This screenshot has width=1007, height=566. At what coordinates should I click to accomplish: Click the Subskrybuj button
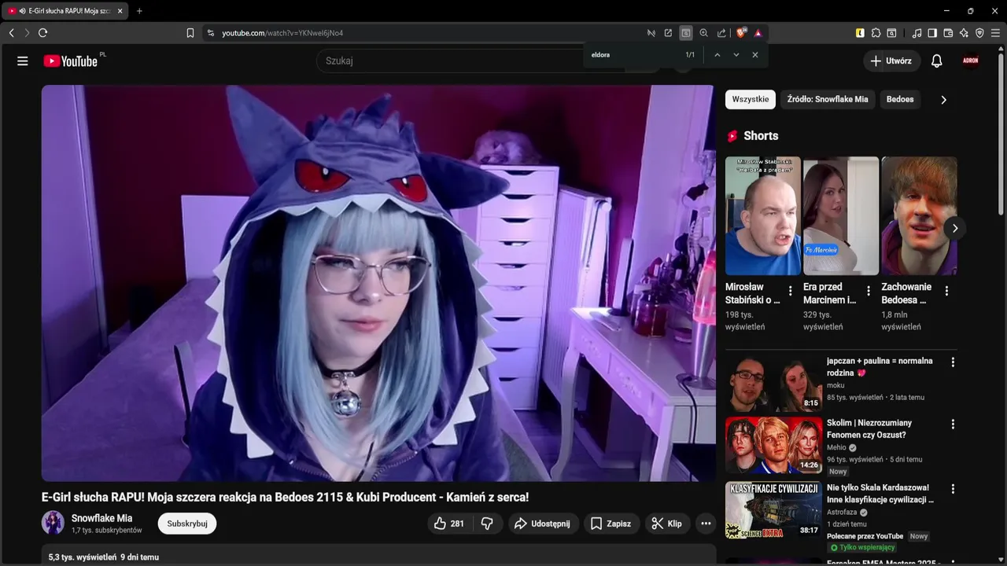(187, 524)
